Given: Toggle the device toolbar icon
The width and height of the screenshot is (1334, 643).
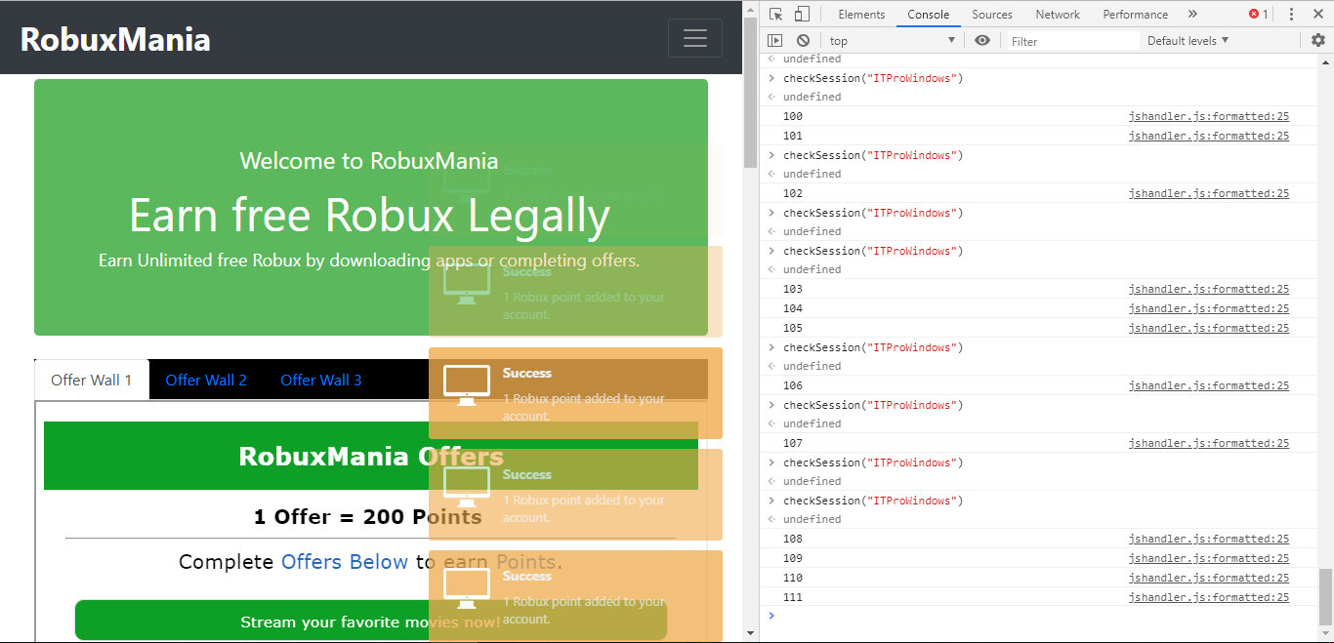Looking at the screenshot, I should pos(801,14).
